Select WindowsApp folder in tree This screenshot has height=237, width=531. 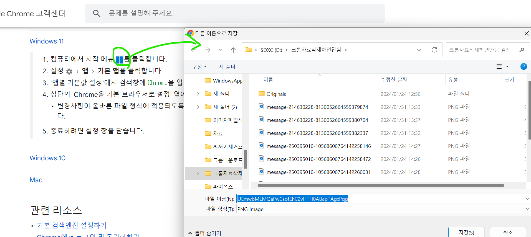click(x=223, y=81)
